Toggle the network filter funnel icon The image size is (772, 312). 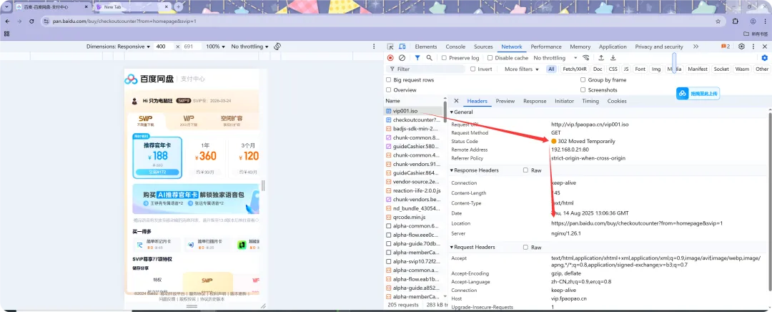click(417, 58)
